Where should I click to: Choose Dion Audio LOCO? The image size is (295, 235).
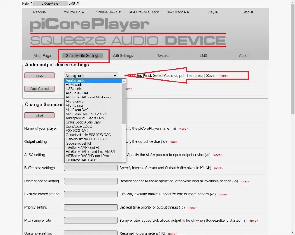pyautogui.click(x=93, y=126)
